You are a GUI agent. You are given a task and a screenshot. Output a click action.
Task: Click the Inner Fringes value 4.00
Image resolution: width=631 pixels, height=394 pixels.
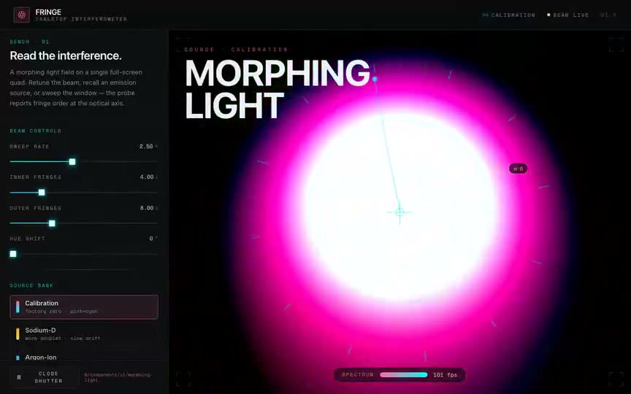pyautogui.click(x=147, y=177)
